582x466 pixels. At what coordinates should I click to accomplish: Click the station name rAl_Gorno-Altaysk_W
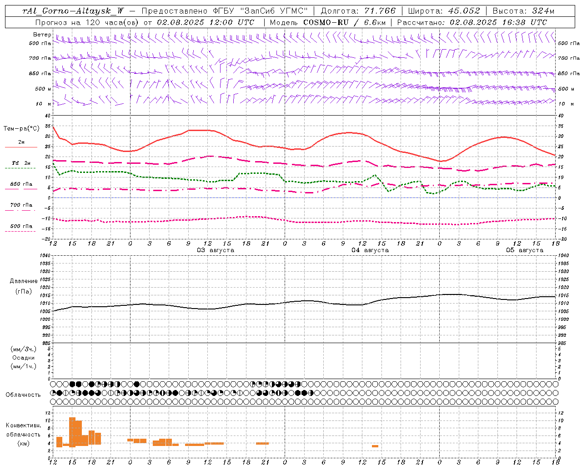point(73,11)
